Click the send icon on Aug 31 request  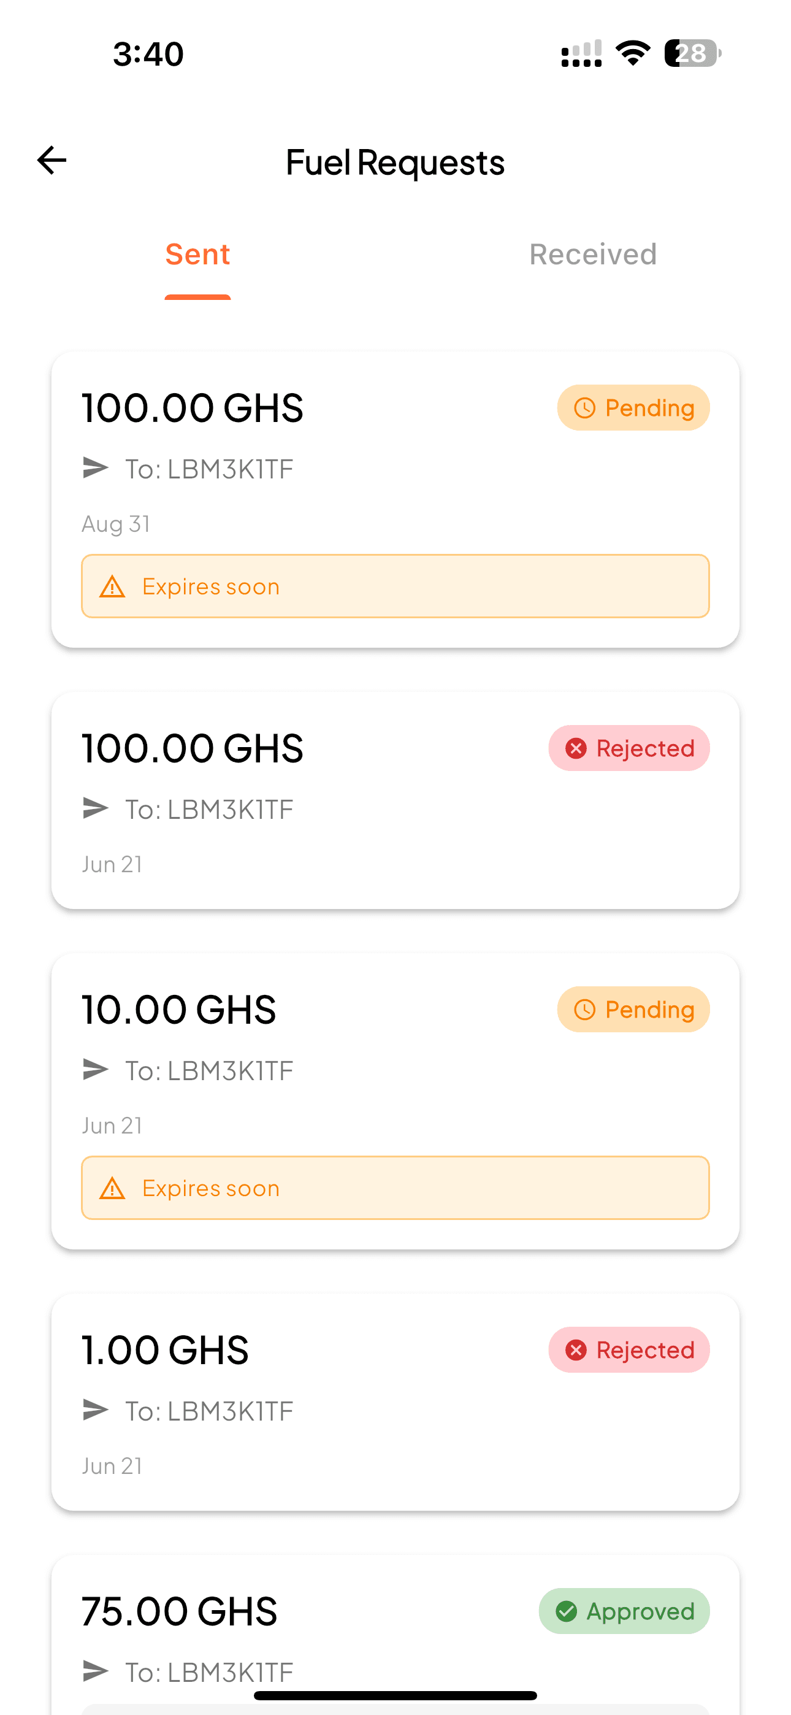95,468
